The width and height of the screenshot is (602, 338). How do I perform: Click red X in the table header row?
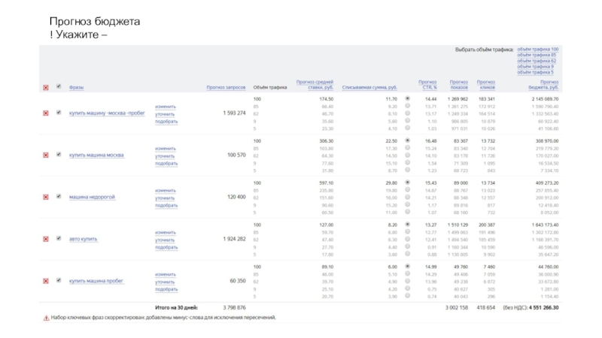(46, 88)
